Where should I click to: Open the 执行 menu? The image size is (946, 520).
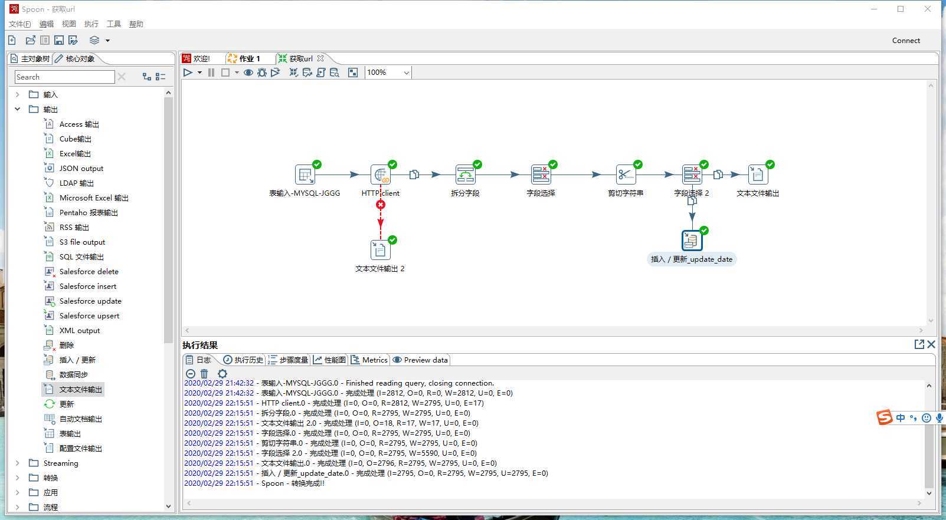(x=91, y=24)
